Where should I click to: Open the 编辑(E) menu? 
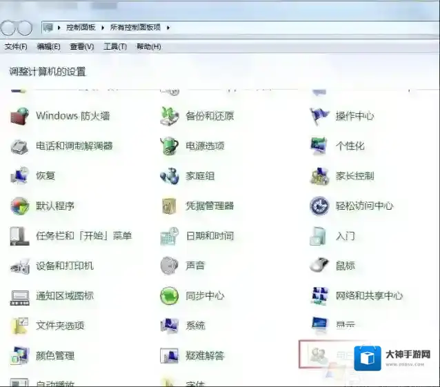click(x=48, y=47)
